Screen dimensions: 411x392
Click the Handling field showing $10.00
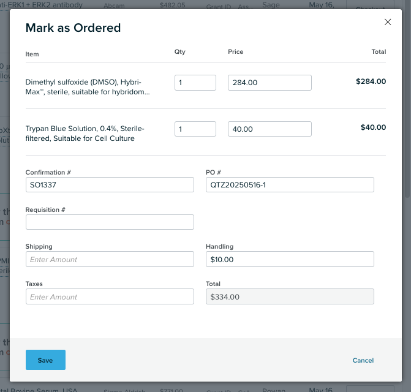pos(290,259)
